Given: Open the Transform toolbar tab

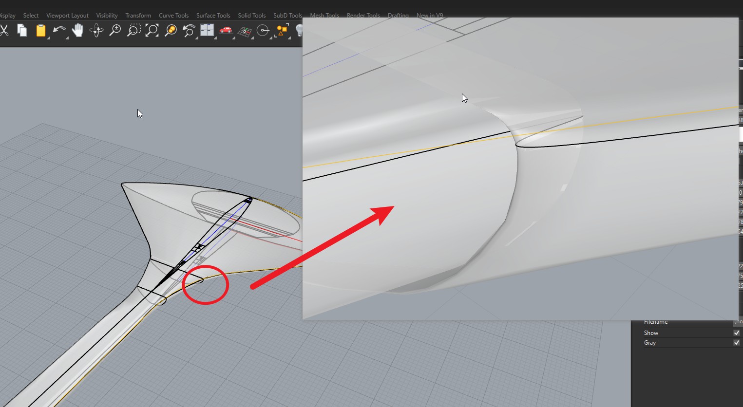Looking at the screenshot, I should click(138, 16).
